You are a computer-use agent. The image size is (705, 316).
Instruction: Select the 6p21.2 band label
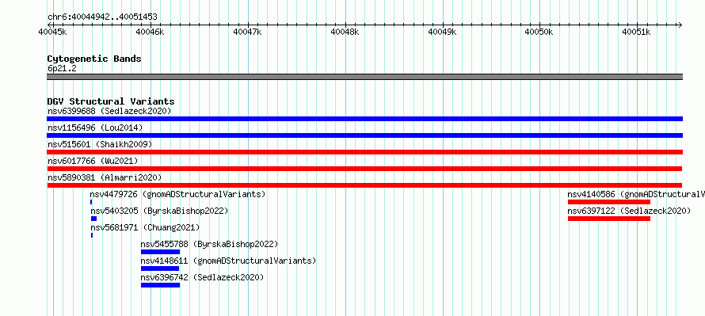62,68
